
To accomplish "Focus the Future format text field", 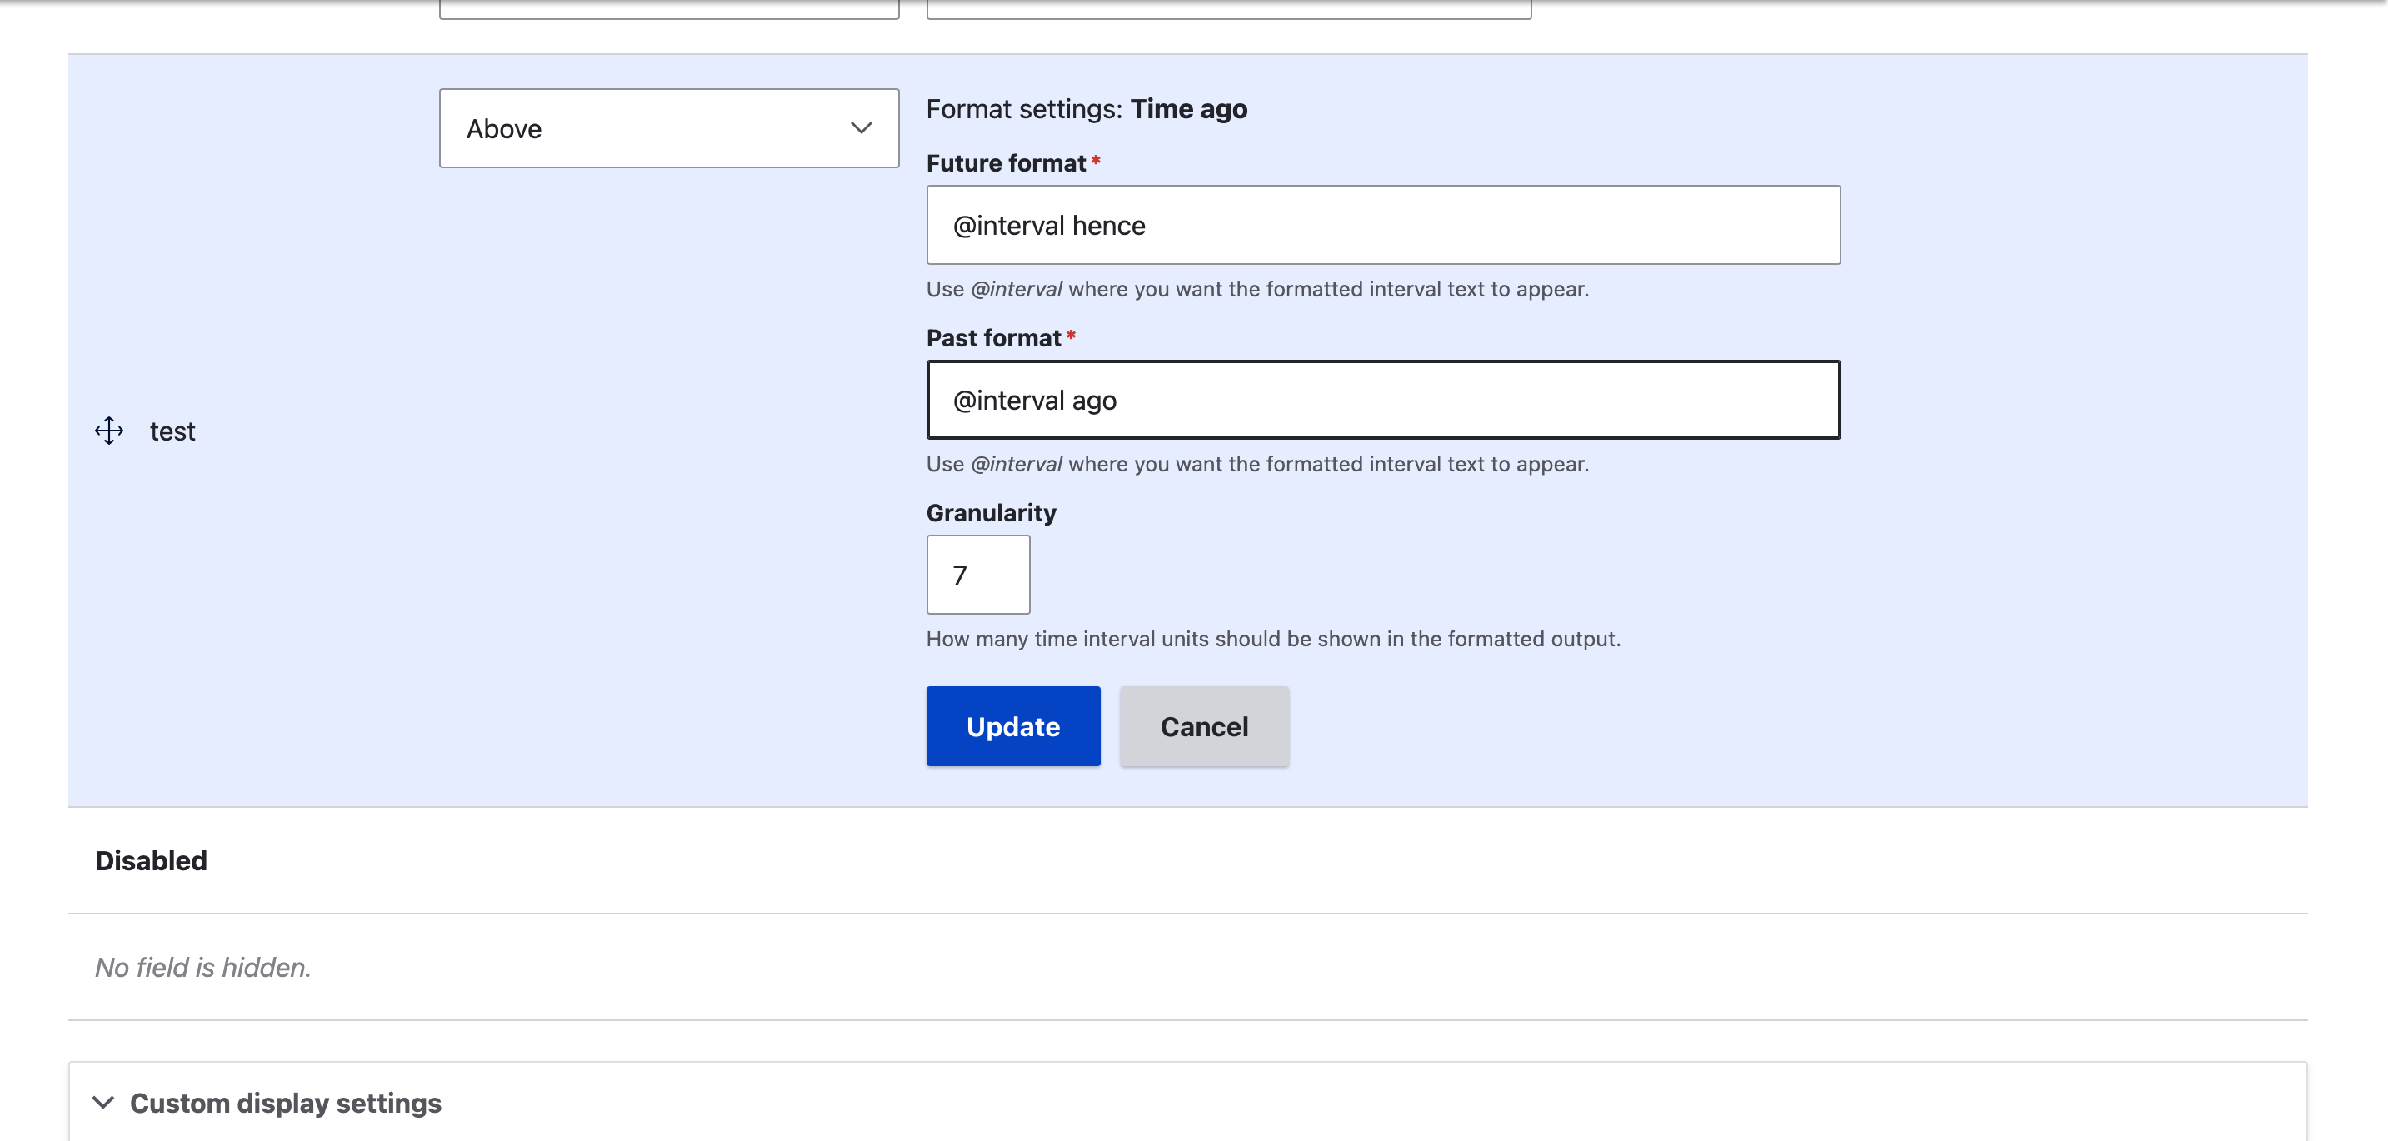I will click(x=1382, y=224).
